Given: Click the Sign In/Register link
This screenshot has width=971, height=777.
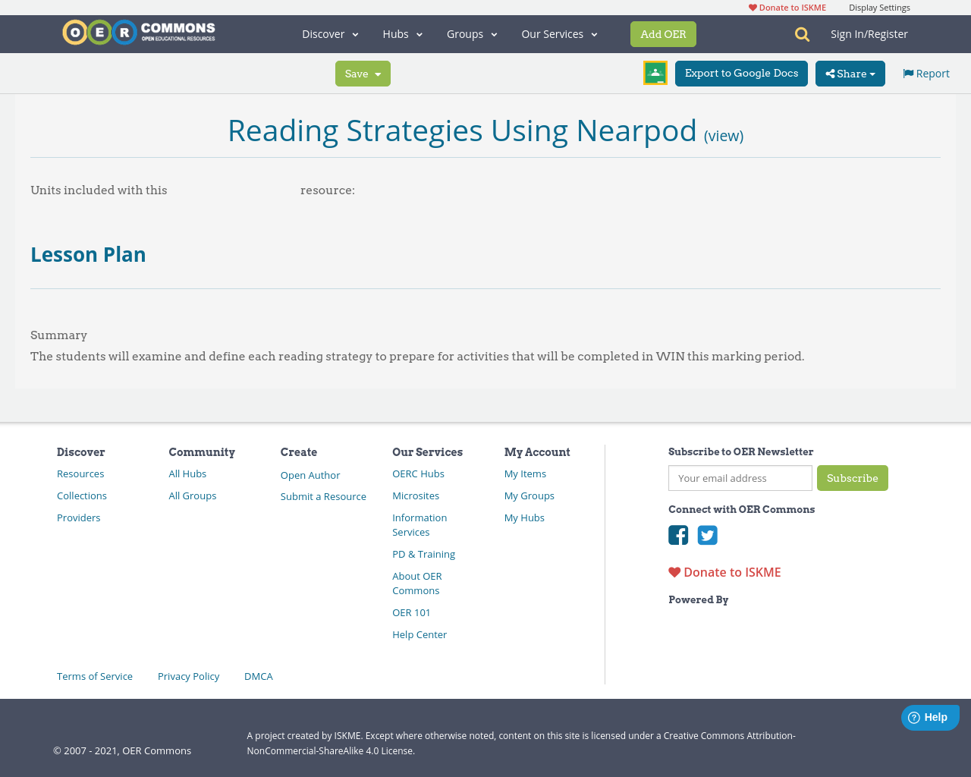Looking at the screenshot, I should (869, 34).
